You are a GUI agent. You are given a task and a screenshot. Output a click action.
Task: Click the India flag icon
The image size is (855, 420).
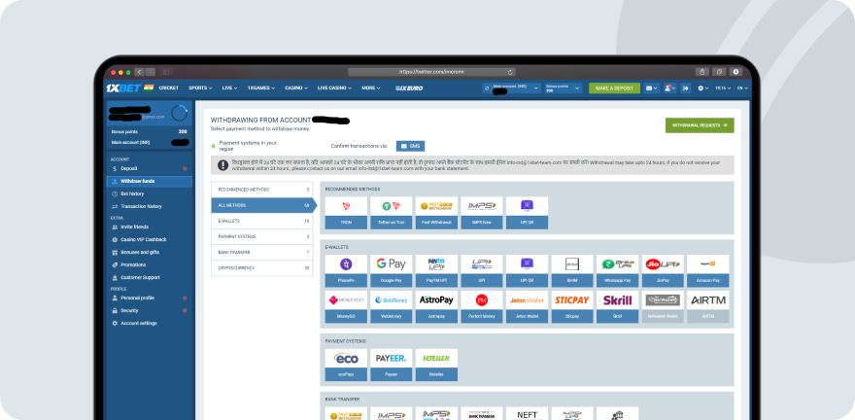click(149, 87)
